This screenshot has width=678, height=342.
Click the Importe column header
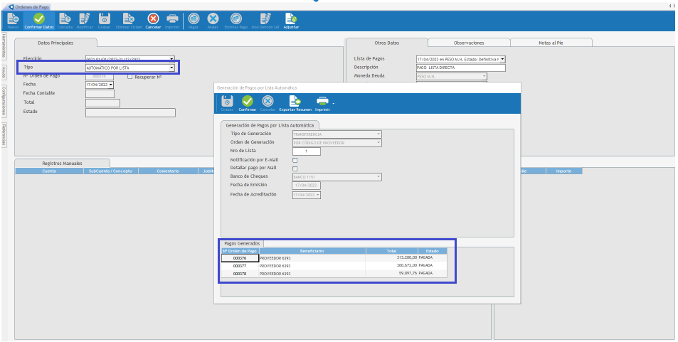pos(563,171)
